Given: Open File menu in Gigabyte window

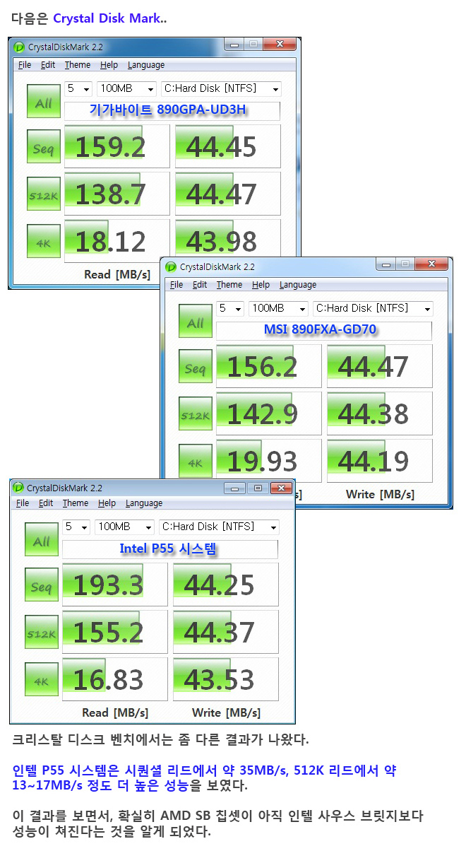Looking at the screenshot, I should coord(25,65).
